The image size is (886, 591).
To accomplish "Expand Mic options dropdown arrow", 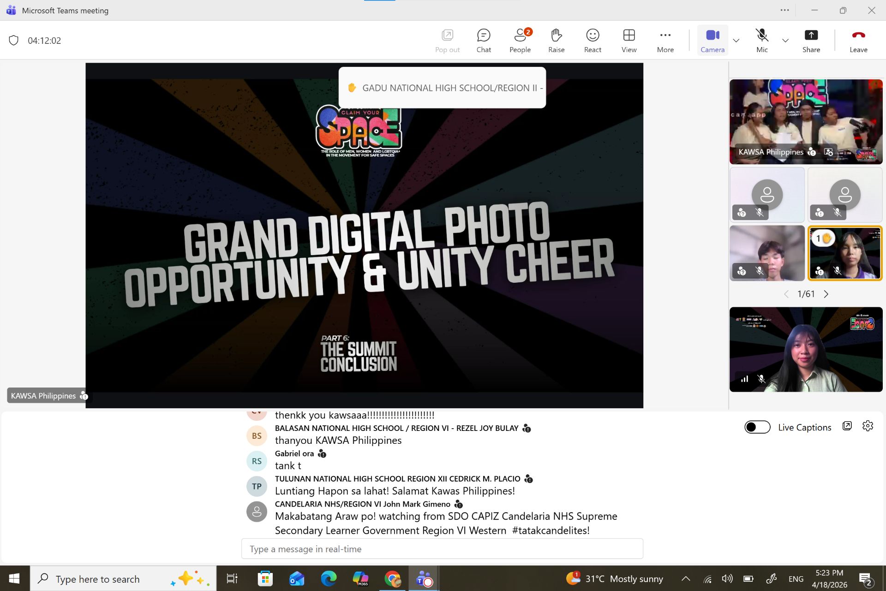I will pyautogui.click(x=785, y=41).
